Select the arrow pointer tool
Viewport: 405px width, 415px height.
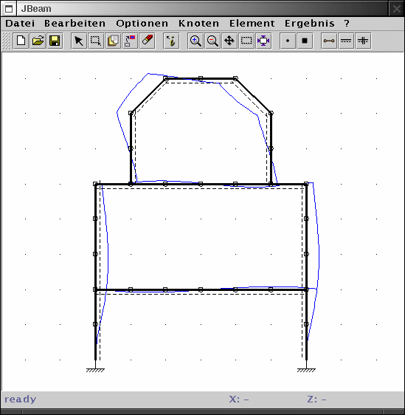click(x=79, y=41)
